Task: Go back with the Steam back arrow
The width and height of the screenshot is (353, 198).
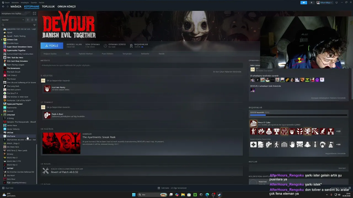Action: click(3, 7)
